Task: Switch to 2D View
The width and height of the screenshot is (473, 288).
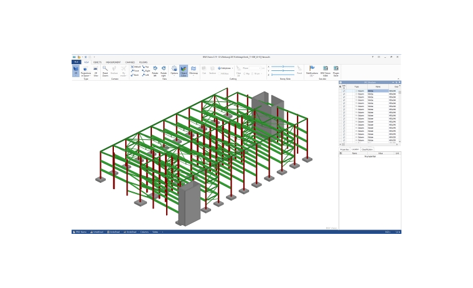Action: [x=96, y=71]
